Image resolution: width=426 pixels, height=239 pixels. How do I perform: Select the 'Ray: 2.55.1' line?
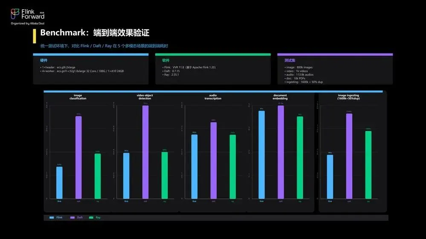(171, 74)
